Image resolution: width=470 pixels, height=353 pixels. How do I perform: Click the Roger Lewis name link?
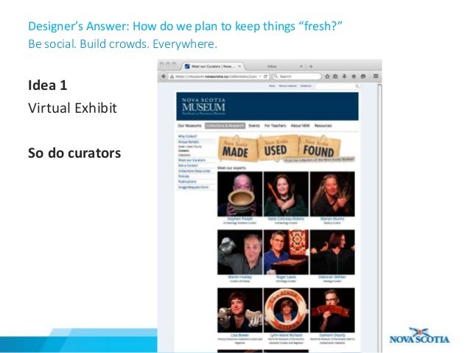(x=286, y=277)
